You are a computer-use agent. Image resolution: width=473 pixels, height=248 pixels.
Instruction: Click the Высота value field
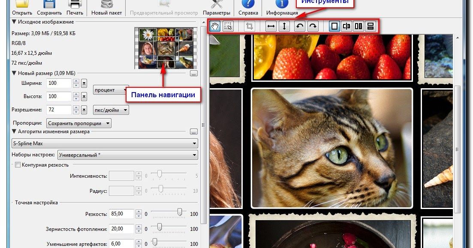click(x=59, y=96)
